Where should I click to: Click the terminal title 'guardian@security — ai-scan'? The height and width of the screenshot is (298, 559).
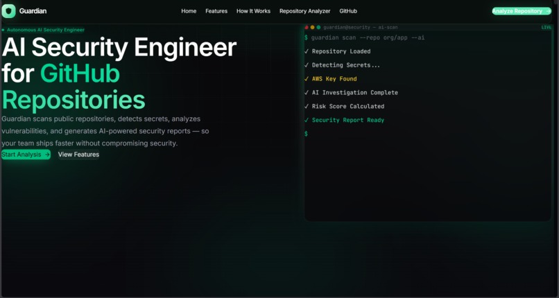click(361, 28)
